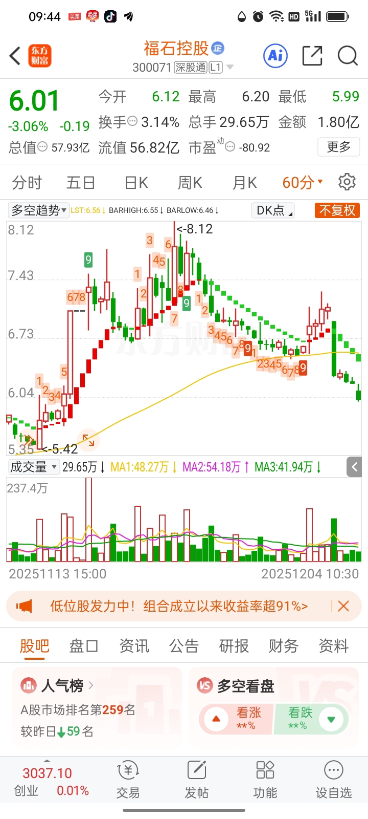The width and height of the screenshot is (368, 819).
Task: Switch to 分时 chart tab
Action: click(27, 182)
